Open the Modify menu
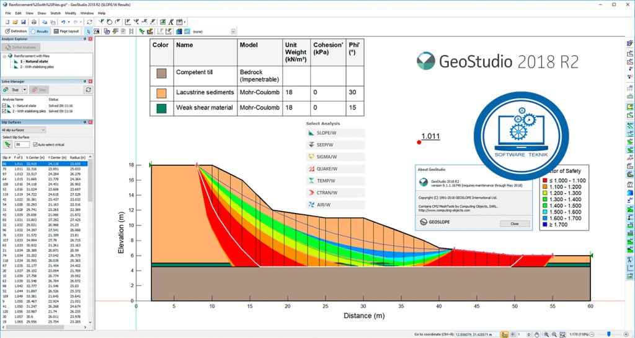This screenshot has width=635, height=338. 71,13
